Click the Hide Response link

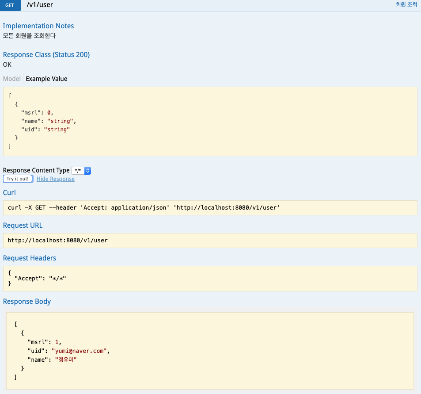56,179
